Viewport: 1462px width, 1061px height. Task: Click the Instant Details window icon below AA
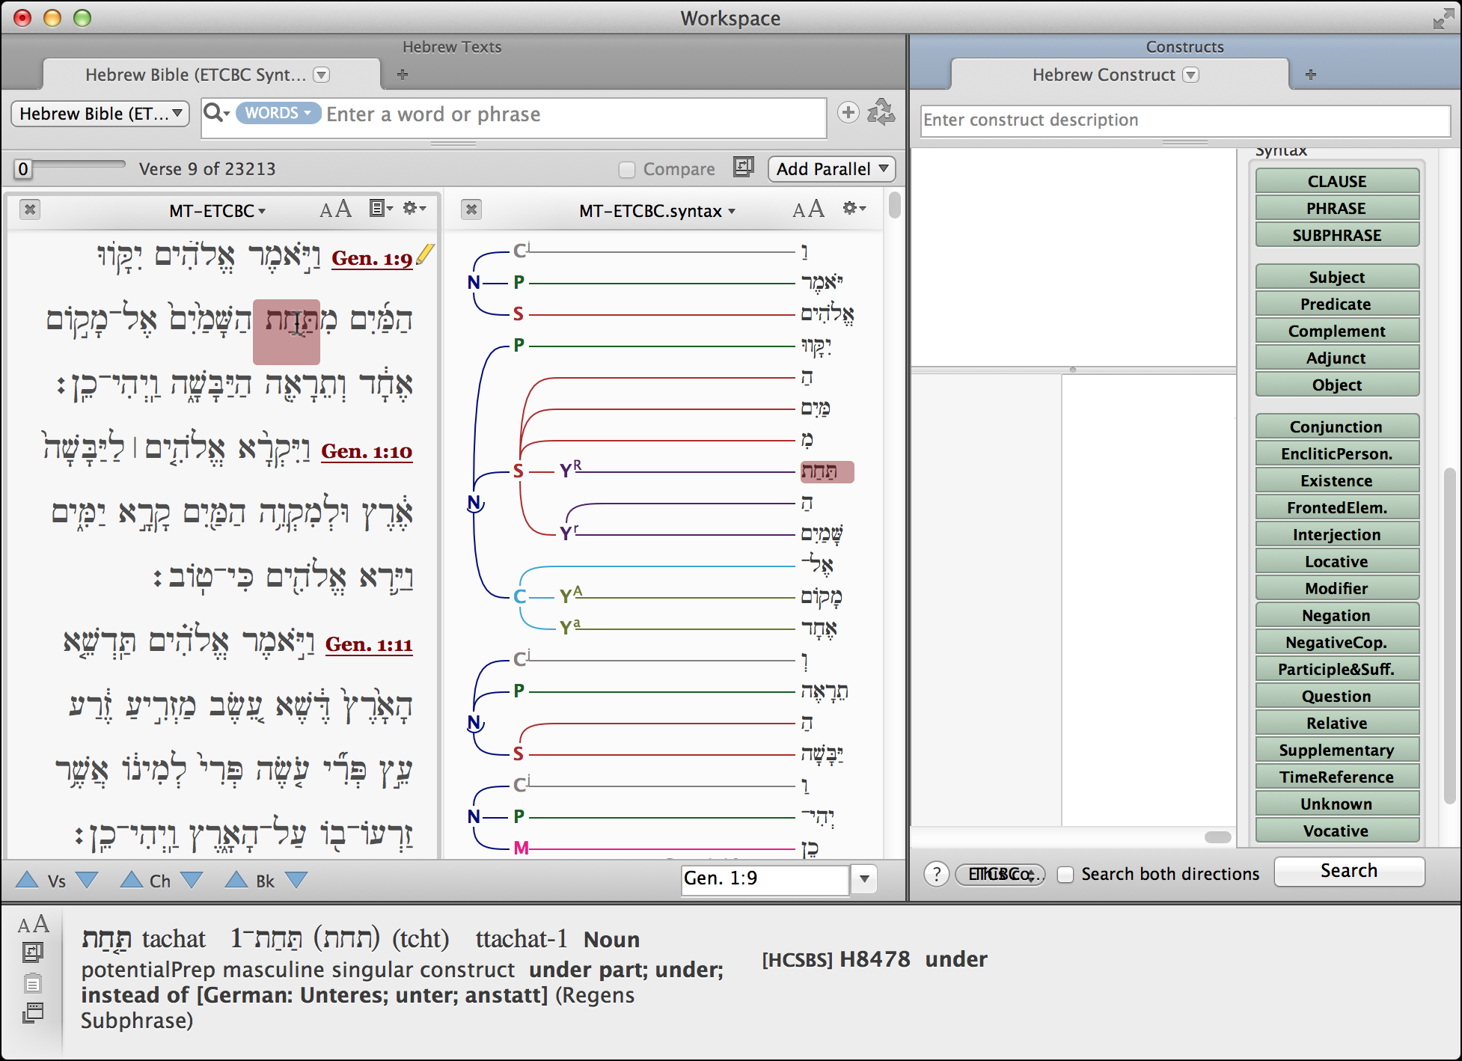(33, 953)
